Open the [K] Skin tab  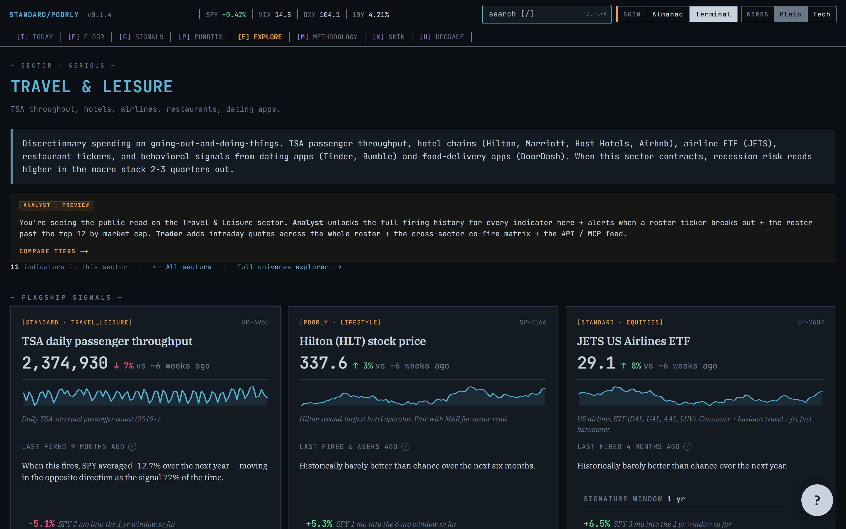(388, 37)
